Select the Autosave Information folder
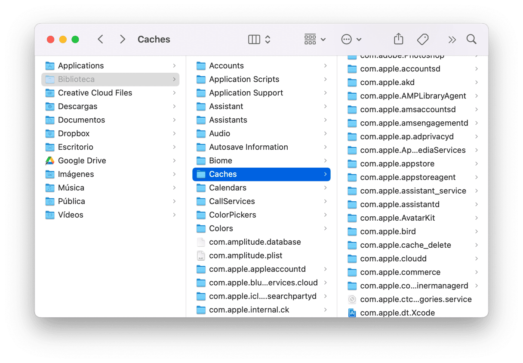The image size is (523, 363). pos(261,147)
